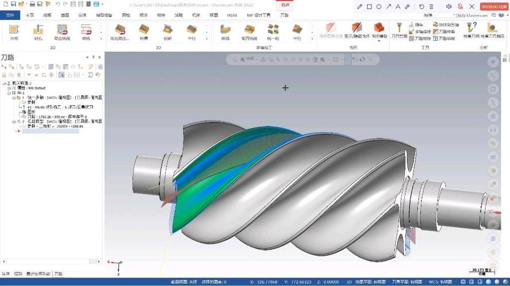Click the 刀路 panel horizontal scrollbar right arrow
Screen dimensions: 510x286
99,261
